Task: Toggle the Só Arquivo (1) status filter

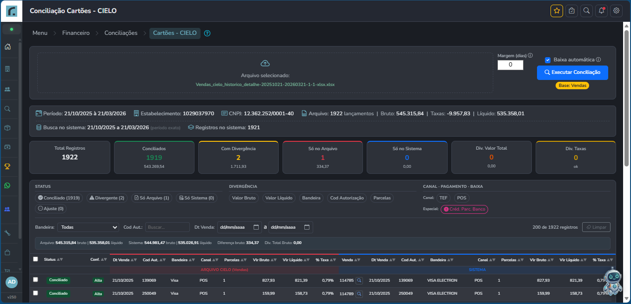Action: pos(151,198)
